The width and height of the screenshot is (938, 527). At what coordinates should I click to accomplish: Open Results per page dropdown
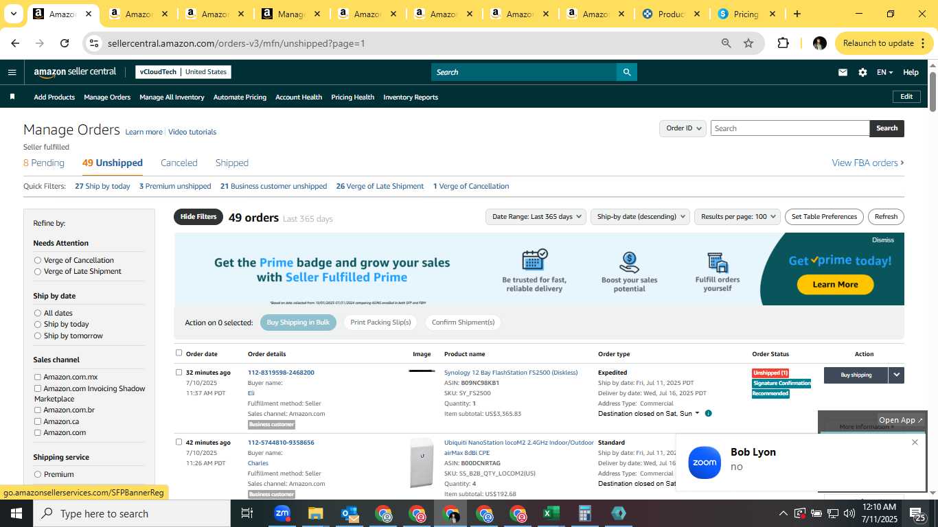coord(737,217)
